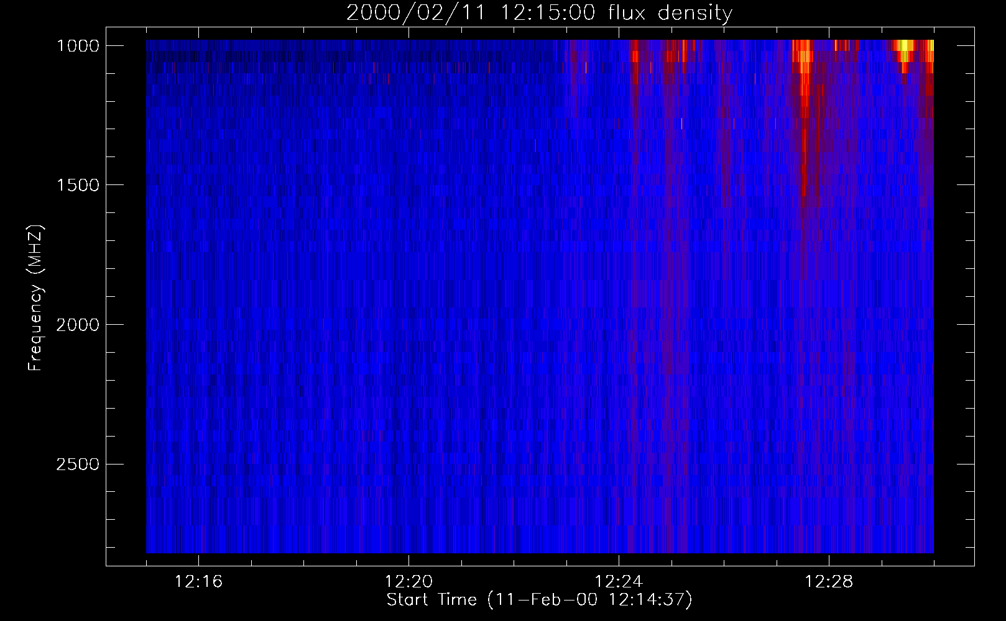This screenshot has height=621, width=1006.
Task: Click the 'Frequency (MHZ)' axis label
Action: 36,297
